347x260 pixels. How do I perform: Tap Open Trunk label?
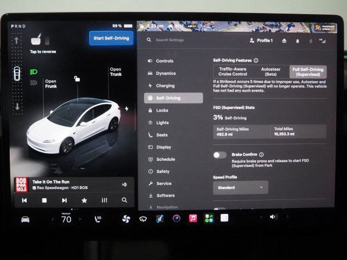pos(115,72)
